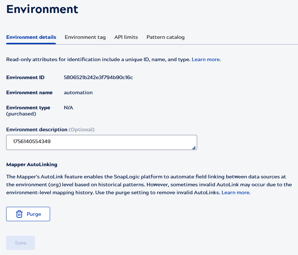Grab the description textarea resize handle
The width and height of the screenshot is (298, 255).
click(194, 147)
